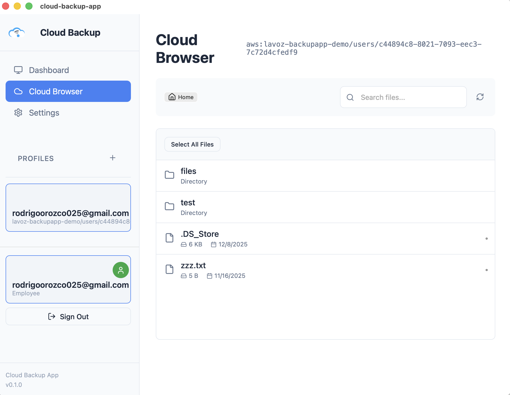Click the Cloud Backup logo icon
This screenshot has height=395, width=510.
tap(17, 32)
